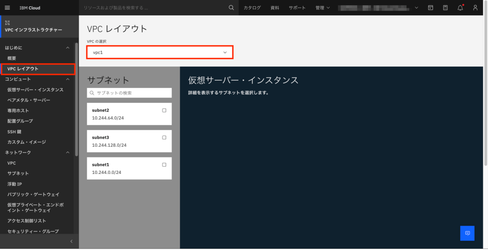Collapse the コンピュート section
Screen dimensions: 488x251
click(68, 80)
